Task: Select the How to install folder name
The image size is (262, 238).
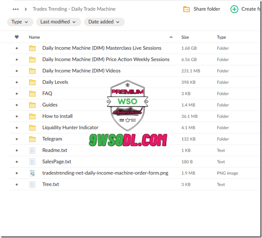Action: [x=57, y=116]
